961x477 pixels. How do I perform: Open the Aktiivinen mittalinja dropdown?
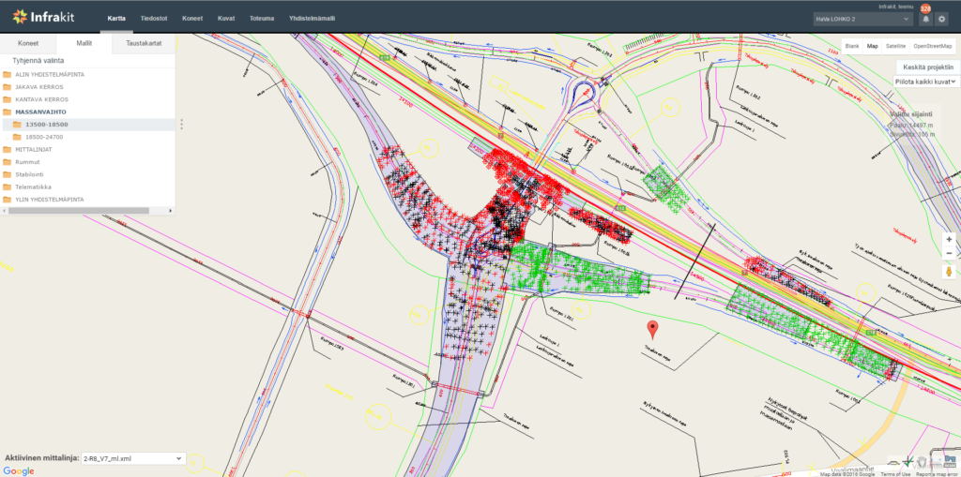coord(132,458)
